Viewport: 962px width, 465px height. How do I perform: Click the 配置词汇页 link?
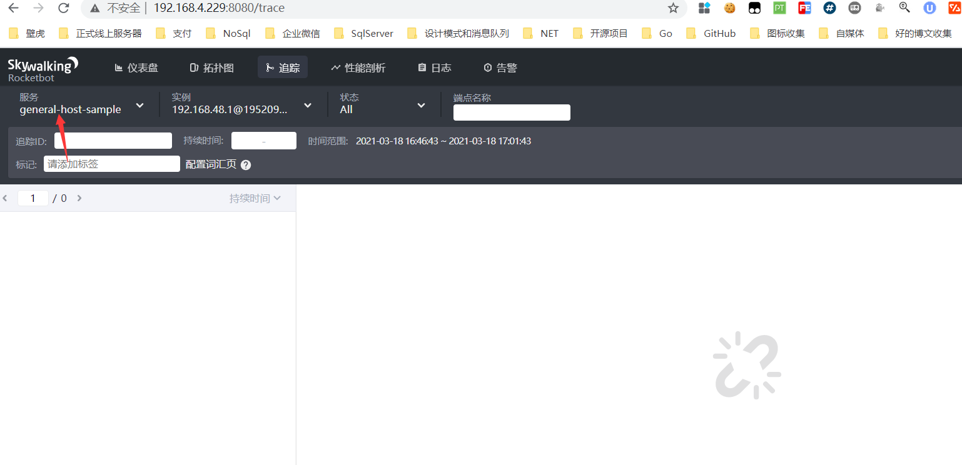(x=210, y=164)
